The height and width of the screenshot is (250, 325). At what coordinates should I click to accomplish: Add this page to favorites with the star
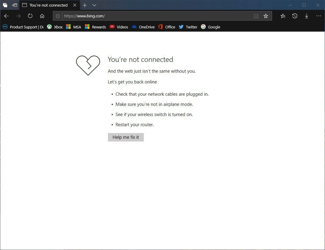click(x=266, y=16)
